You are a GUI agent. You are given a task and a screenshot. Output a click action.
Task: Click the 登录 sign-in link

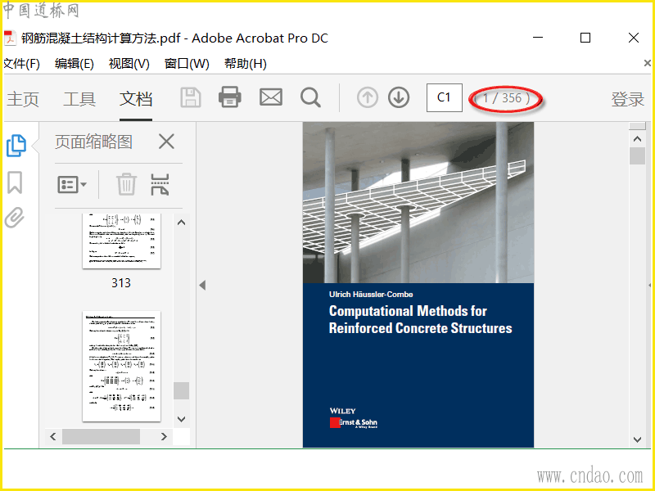(628, 99)
